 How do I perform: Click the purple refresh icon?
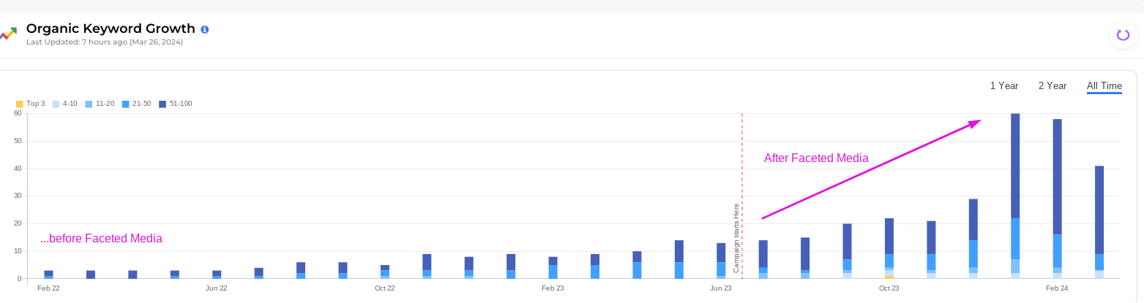click(1123, 34)
